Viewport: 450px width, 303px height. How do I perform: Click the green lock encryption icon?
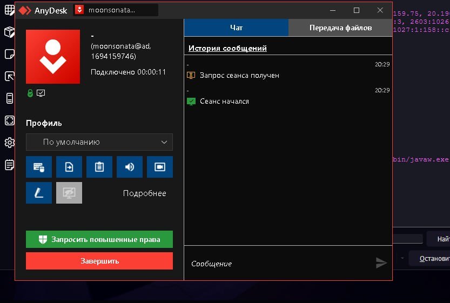pyautogui.click(x=30, y=93)
